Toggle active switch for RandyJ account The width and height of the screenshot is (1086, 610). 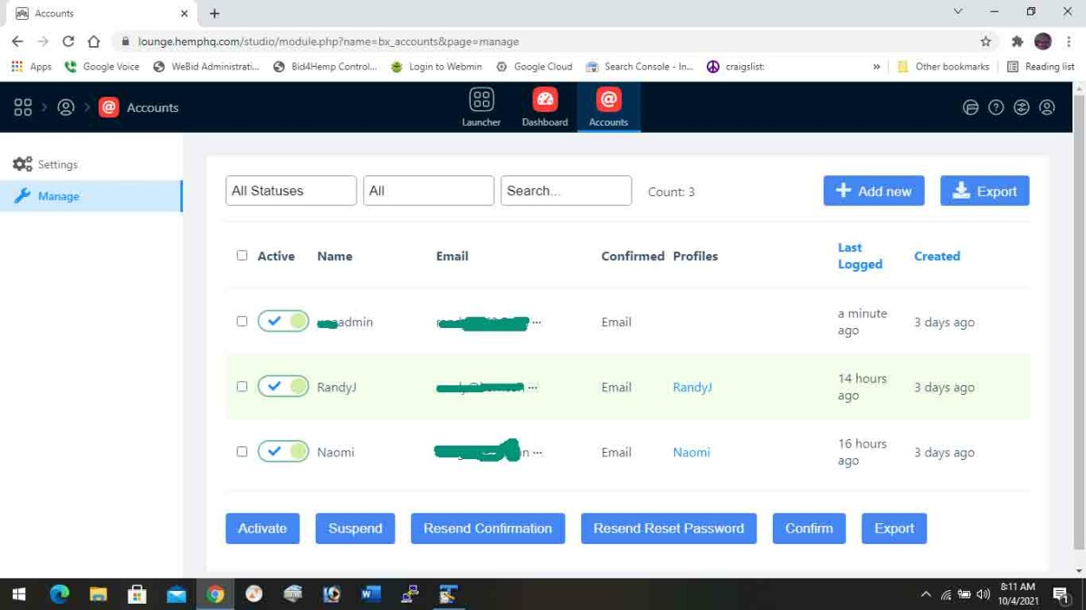(283, 387)
